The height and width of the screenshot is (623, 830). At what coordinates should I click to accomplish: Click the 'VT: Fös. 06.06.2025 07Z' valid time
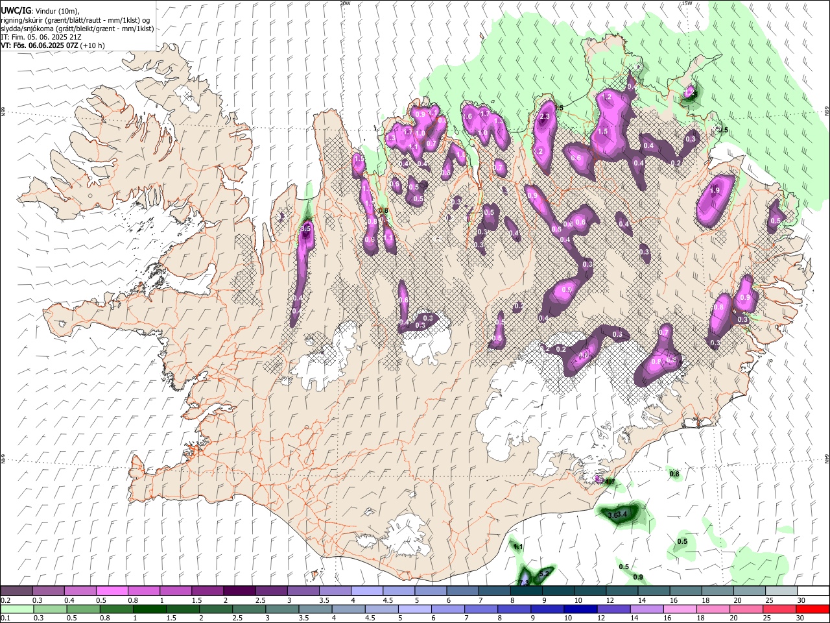pos(40,45)
